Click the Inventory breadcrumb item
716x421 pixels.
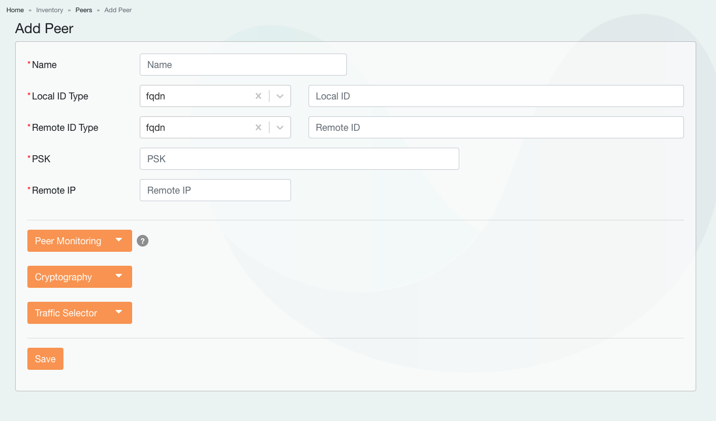click(49, 10)
